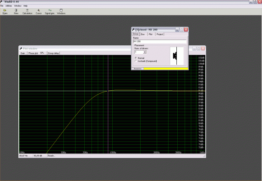Click the New project toolbar icon

16,11
